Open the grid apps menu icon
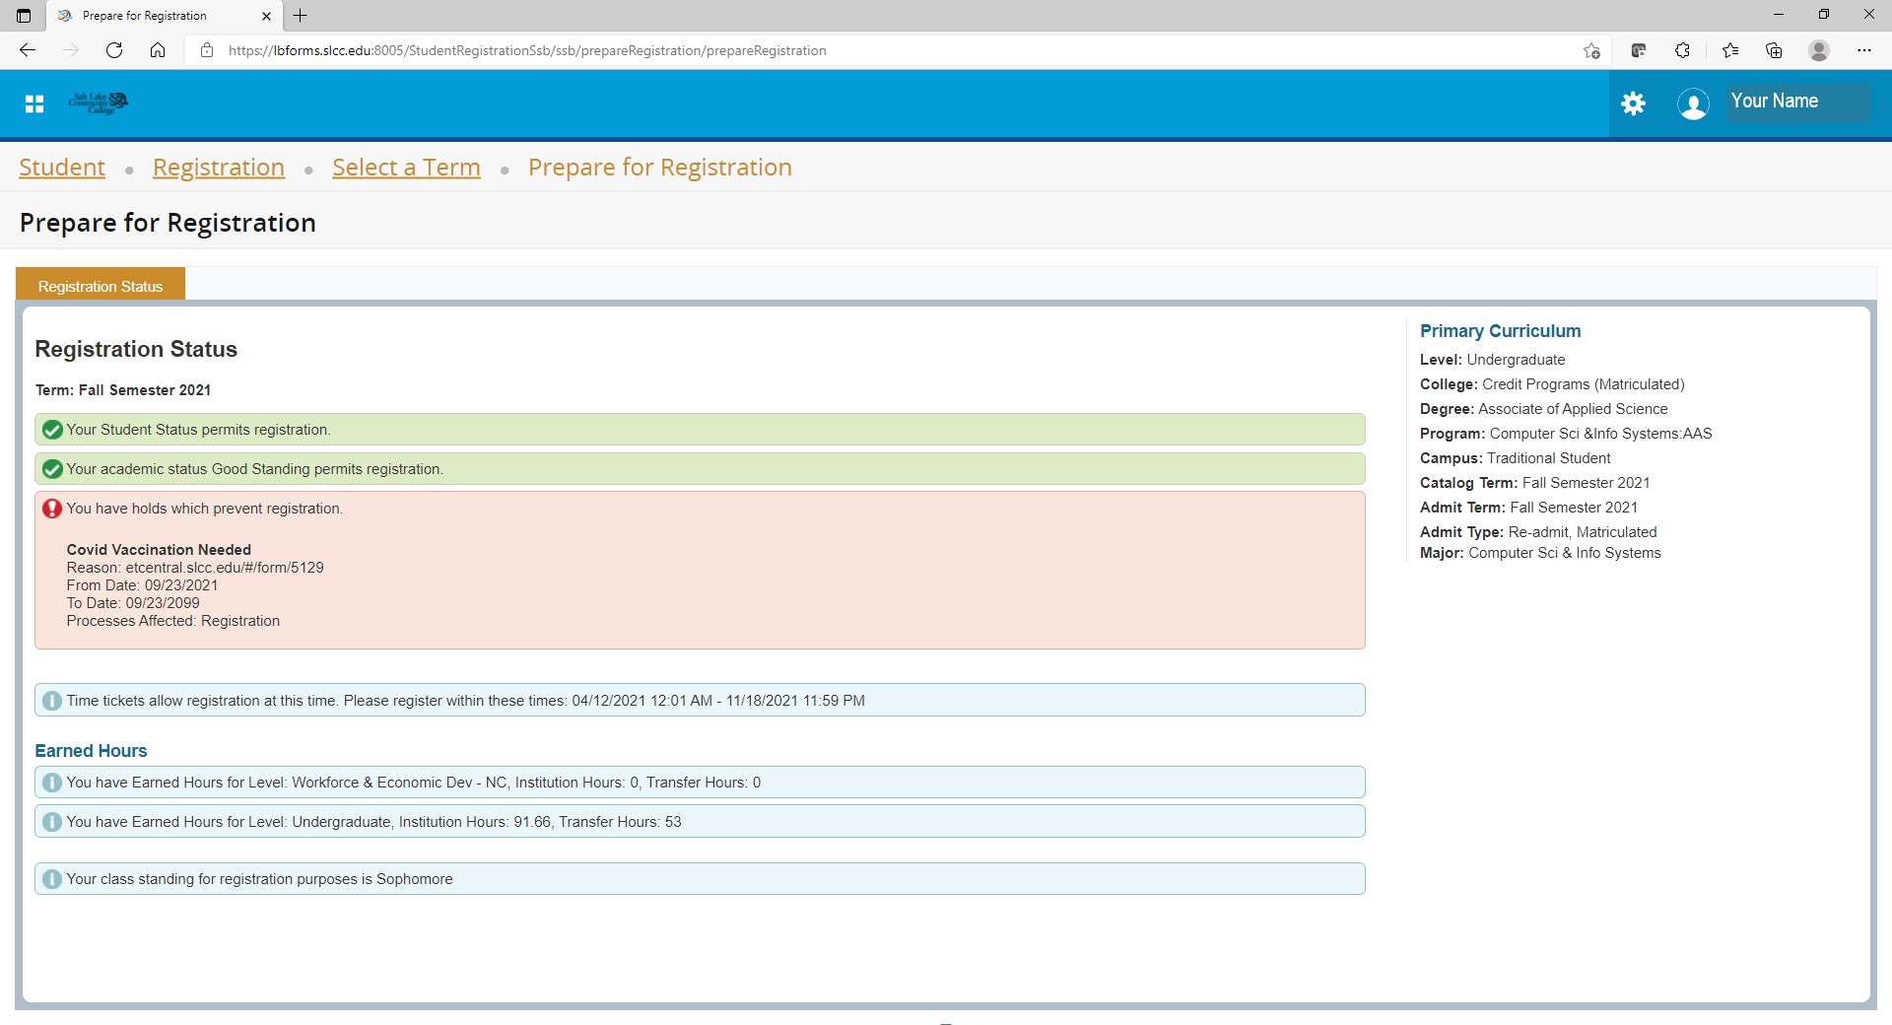The image size is (1892, 1025). pos(34,103)
